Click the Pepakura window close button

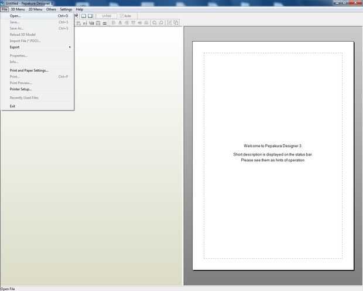(354, 3)
